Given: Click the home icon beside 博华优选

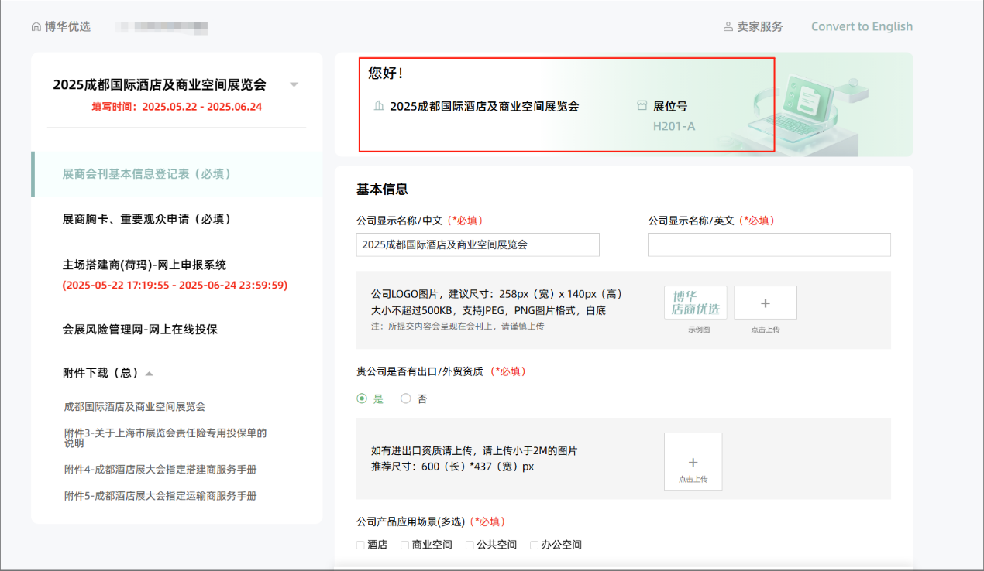Looking at the screenshot, I should (36, 27).
